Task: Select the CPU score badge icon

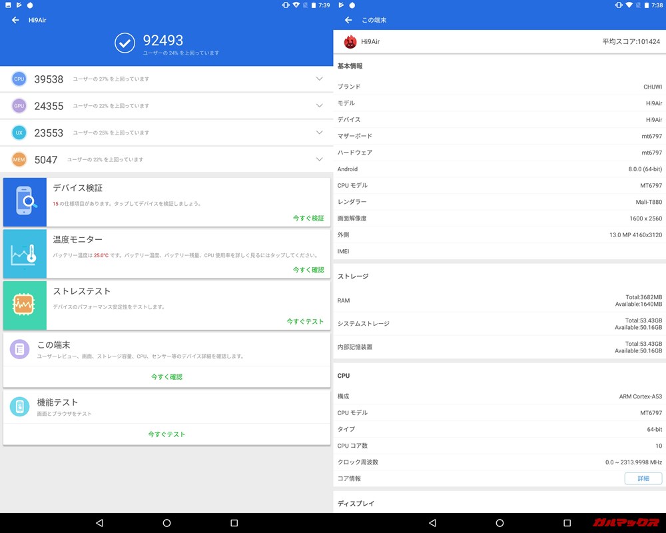Action: point(19,79)
